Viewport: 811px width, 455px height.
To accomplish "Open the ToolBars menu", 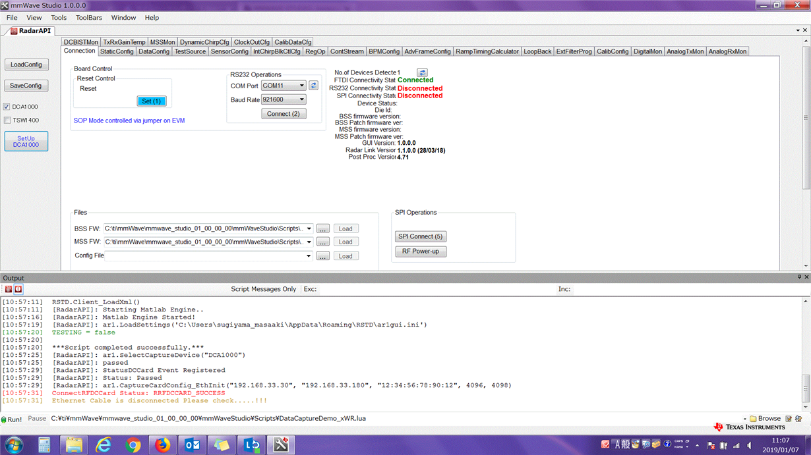I will (x=89, y=18).
